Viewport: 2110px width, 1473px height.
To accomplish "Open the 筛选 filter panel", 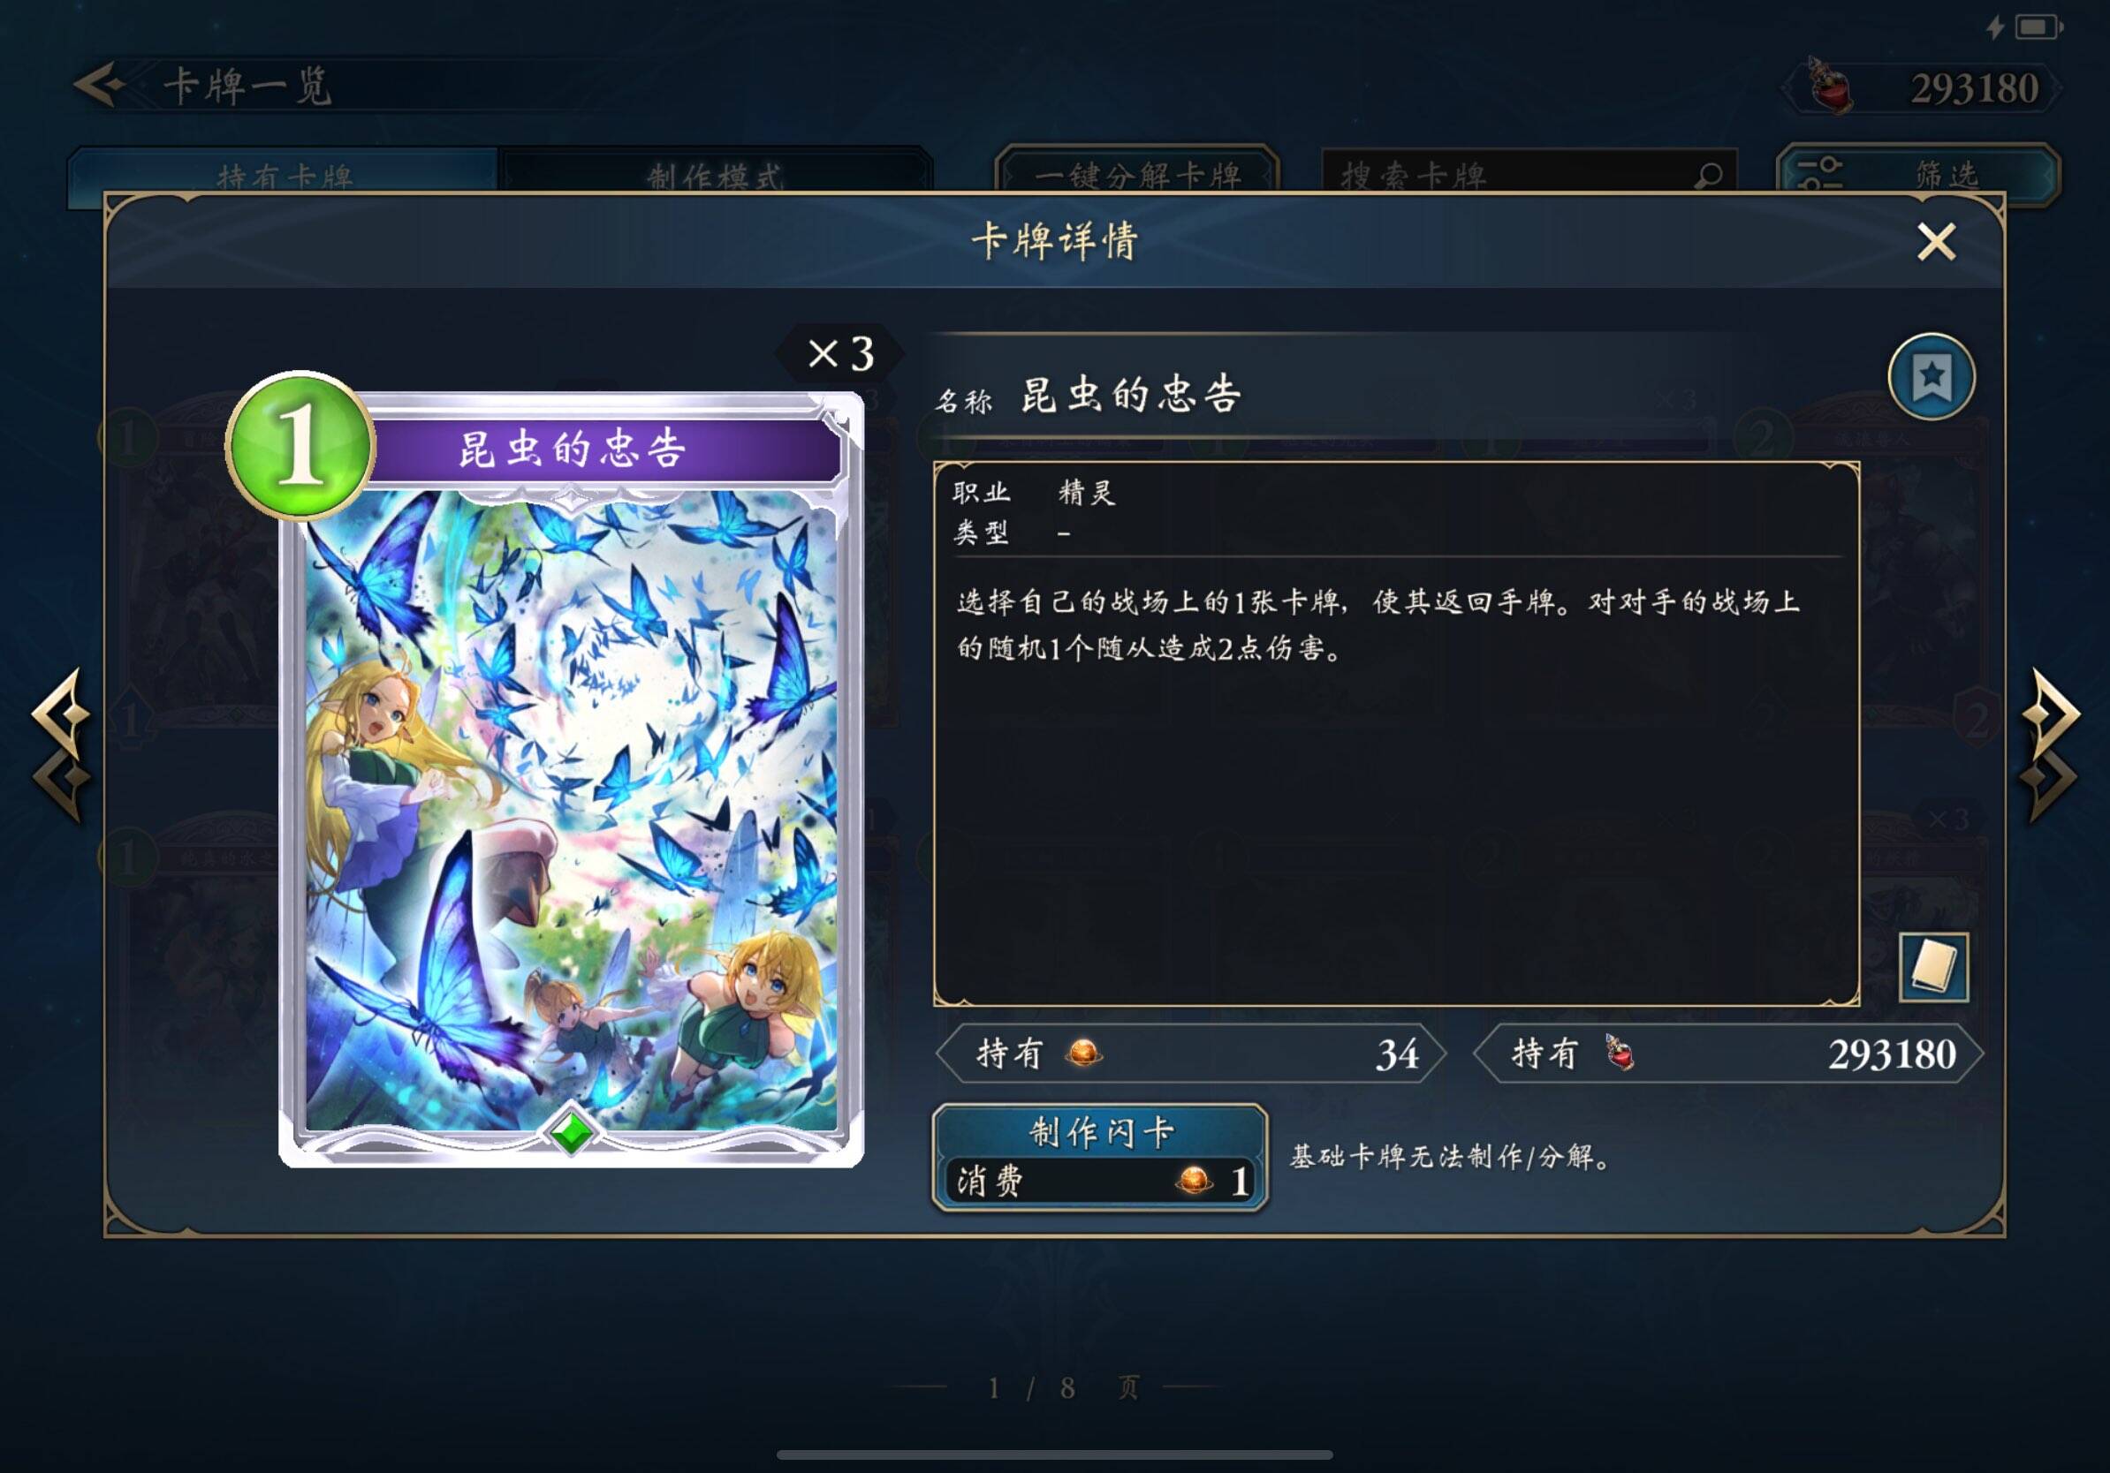I will click(x=1918, y=173).
